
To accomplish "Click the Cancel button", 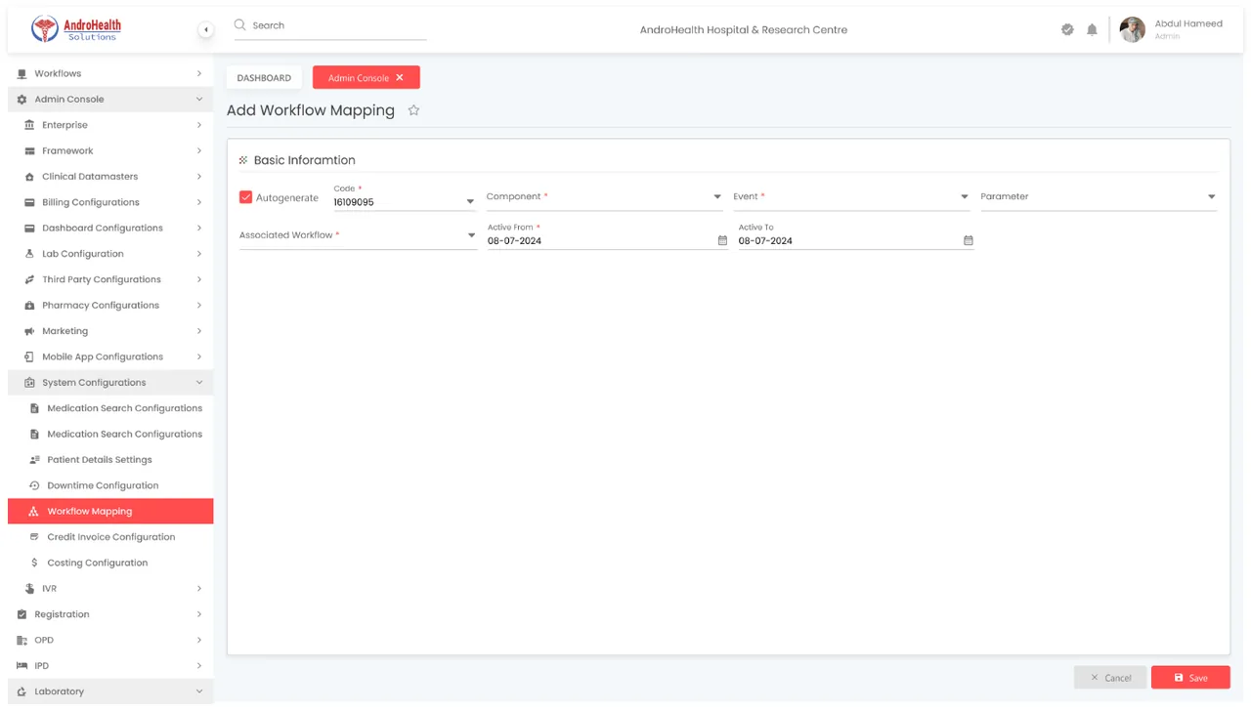I will coord(1110,678).
